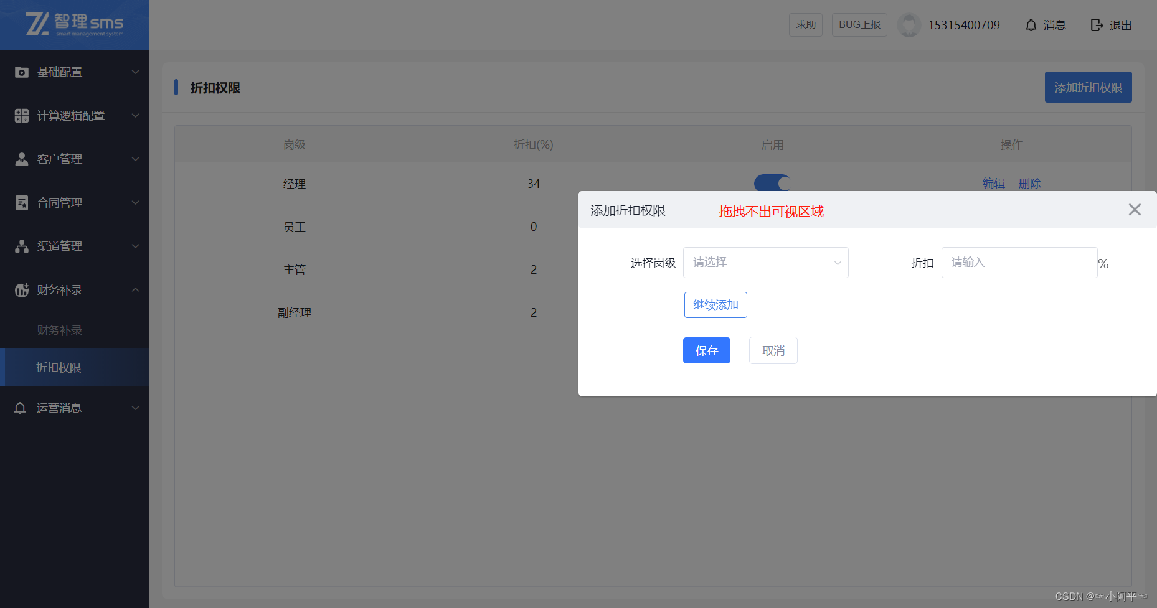
Task: Open the 合同管理 menu
Action: tap(75, 203)
